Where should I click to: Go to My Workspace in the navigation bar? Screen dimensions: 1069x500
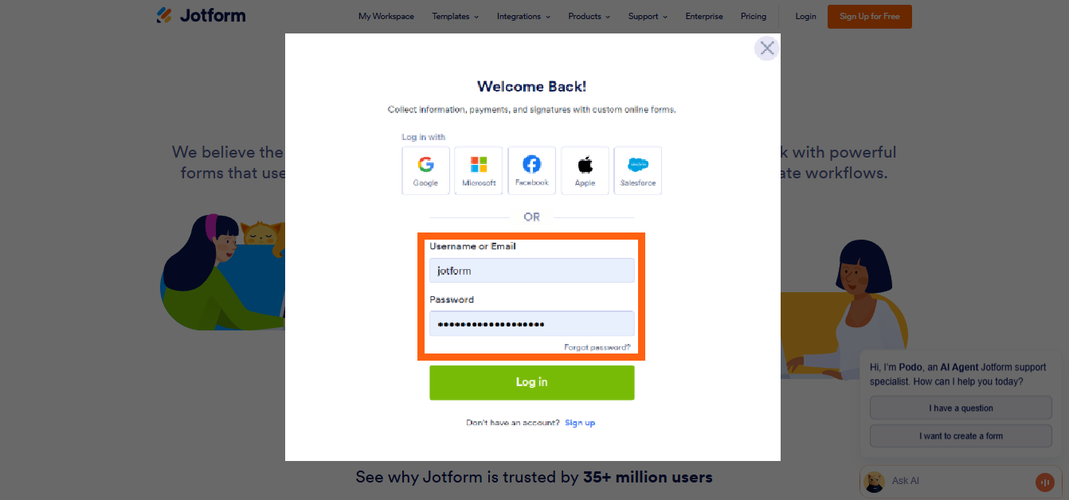(386, 16)
